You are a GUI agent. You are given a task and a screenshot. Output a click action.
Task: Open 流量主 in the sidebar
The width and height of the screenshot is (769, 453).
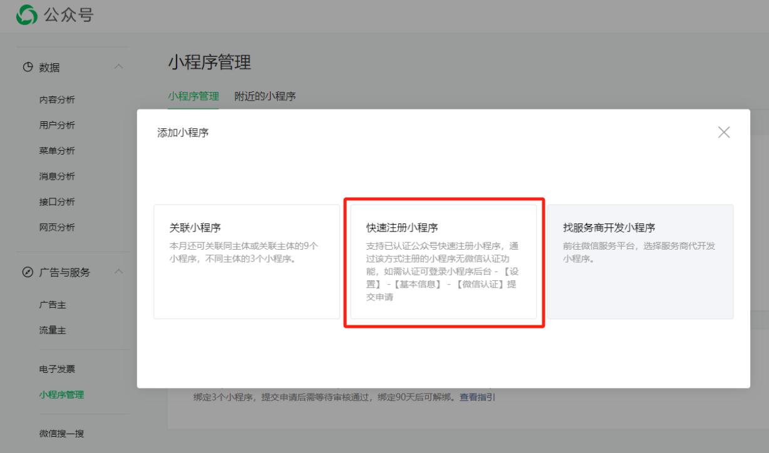[53, 330]
